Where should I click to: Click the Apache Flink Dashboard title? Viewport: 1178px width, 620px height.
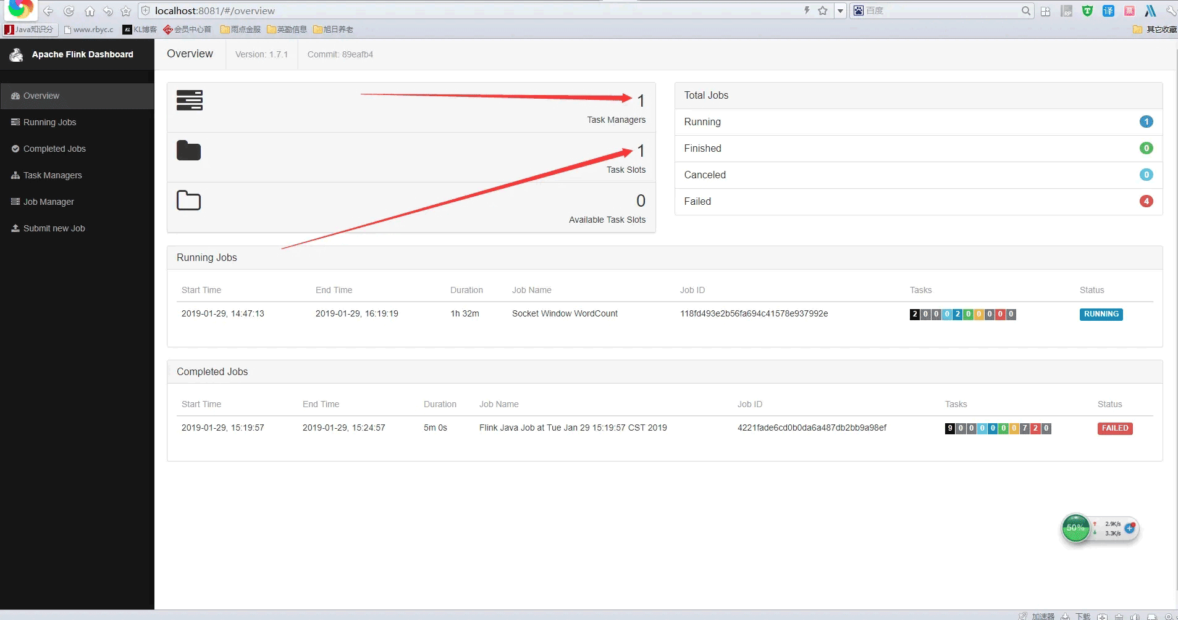pyautogui.click(x=82, y=54)
